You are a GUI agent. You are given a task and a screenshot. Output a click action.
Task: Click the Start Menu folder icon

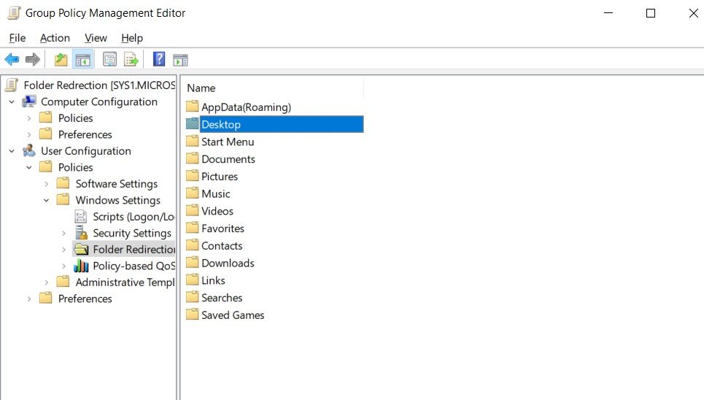192,141
